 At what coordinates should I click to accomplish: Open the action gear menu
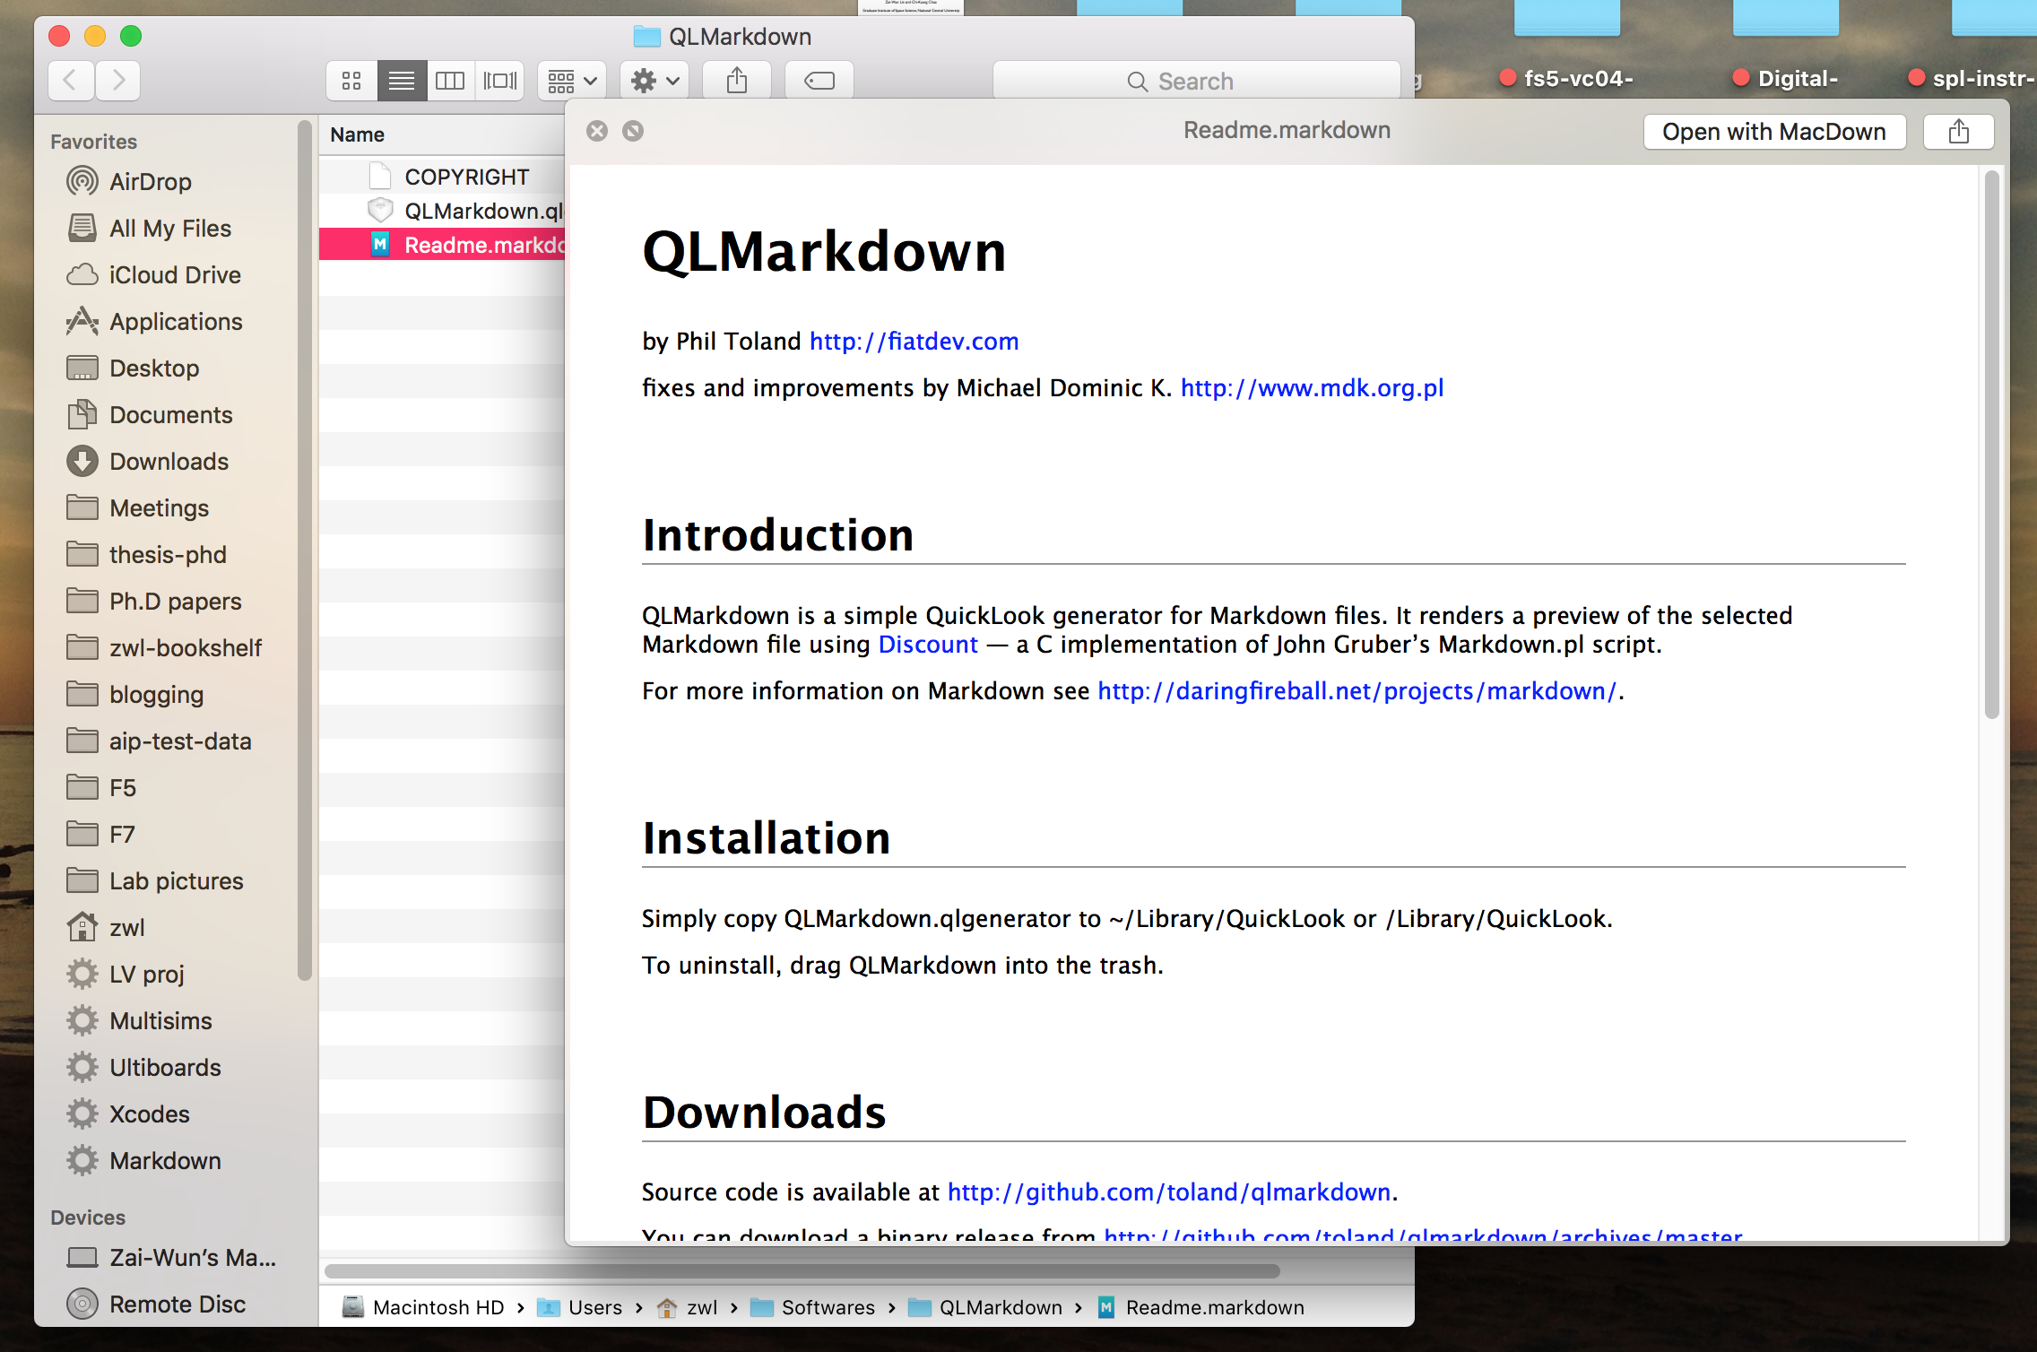pos(654,80)
